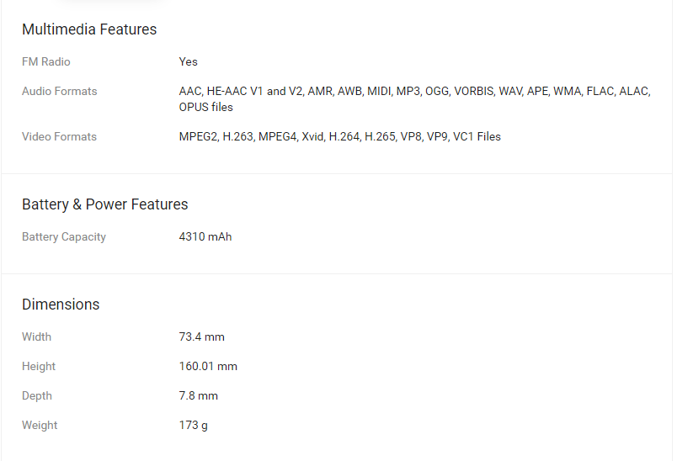This screenshot has height=461, width=677.
Task: Click the 7.8 mm depth value
Action: coord(198,395)
